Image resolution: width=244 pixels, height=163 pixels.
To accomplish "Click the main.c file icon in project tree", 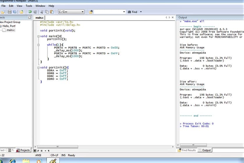I will click(x=4, y=30).
